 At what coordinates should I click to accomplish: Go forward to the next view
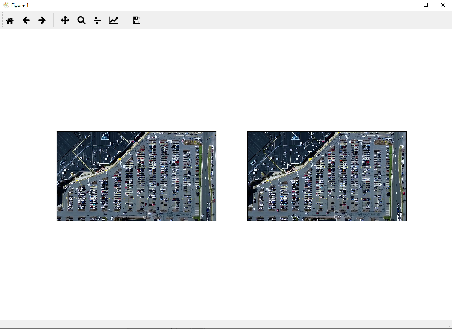(42, 20)
